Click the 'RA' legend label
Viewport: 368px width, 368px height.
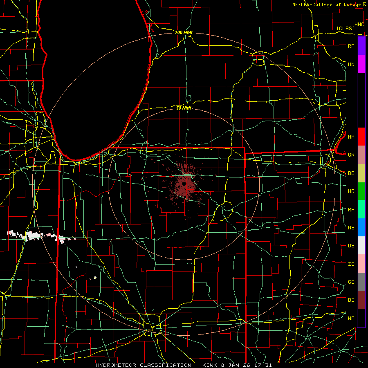(x=351, y=210)
